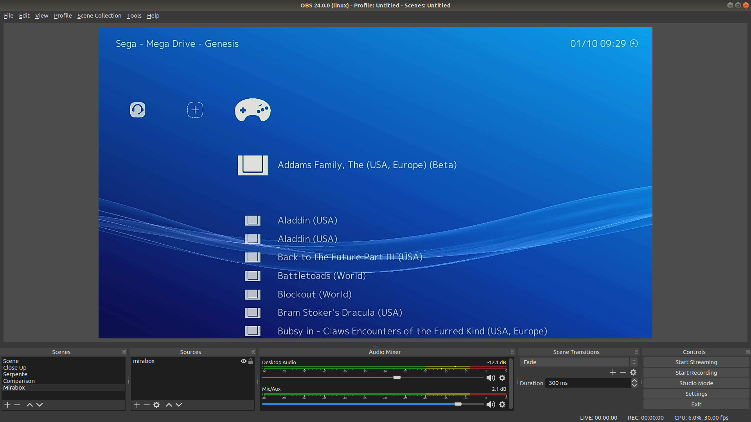Toggle visibility of mirabox source
The width and height of the screenshot is (751, 422).
[244, 361]
